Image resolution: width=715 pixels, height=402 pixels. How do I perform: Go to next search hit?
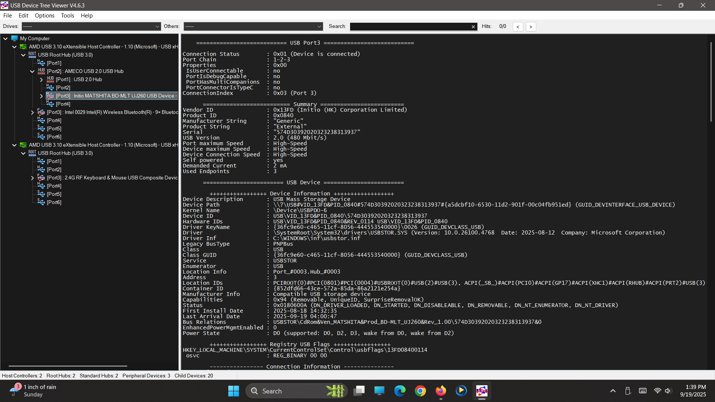(x=531, y=27)
